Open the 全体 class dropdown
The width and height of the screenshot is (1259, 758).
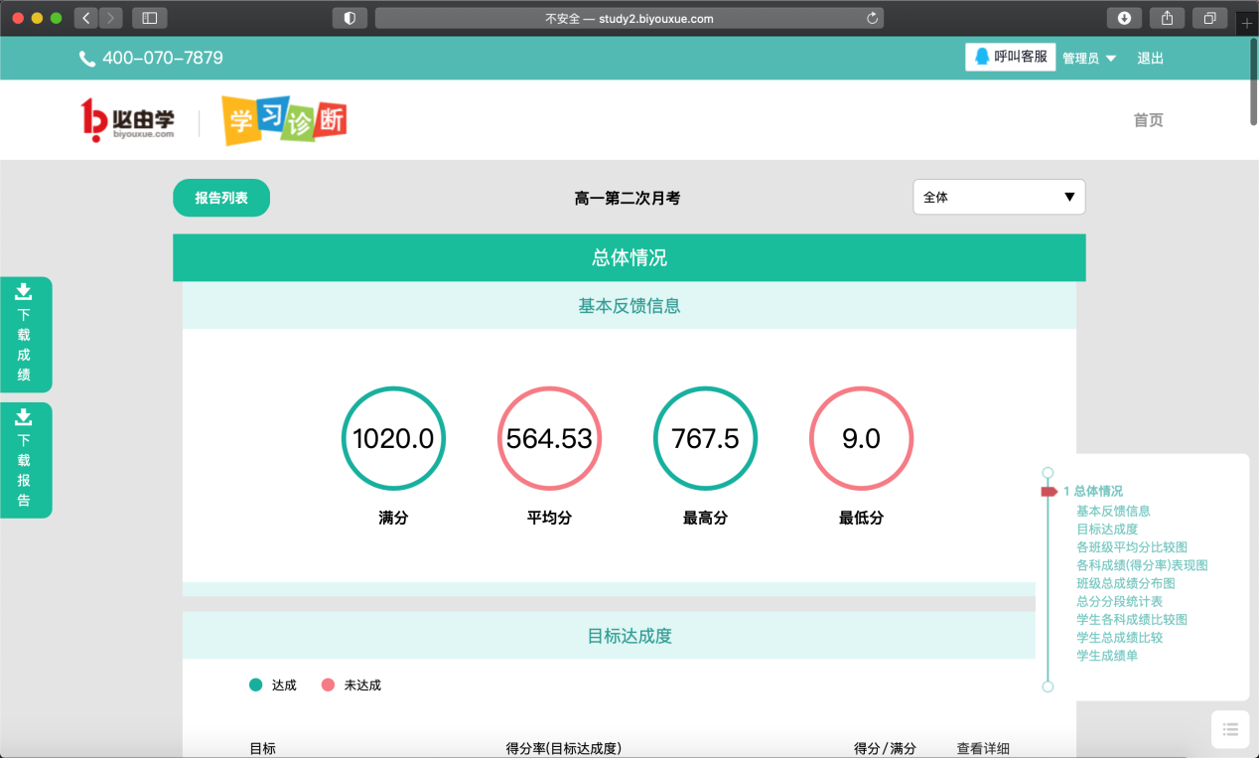(x=998, y=197)
